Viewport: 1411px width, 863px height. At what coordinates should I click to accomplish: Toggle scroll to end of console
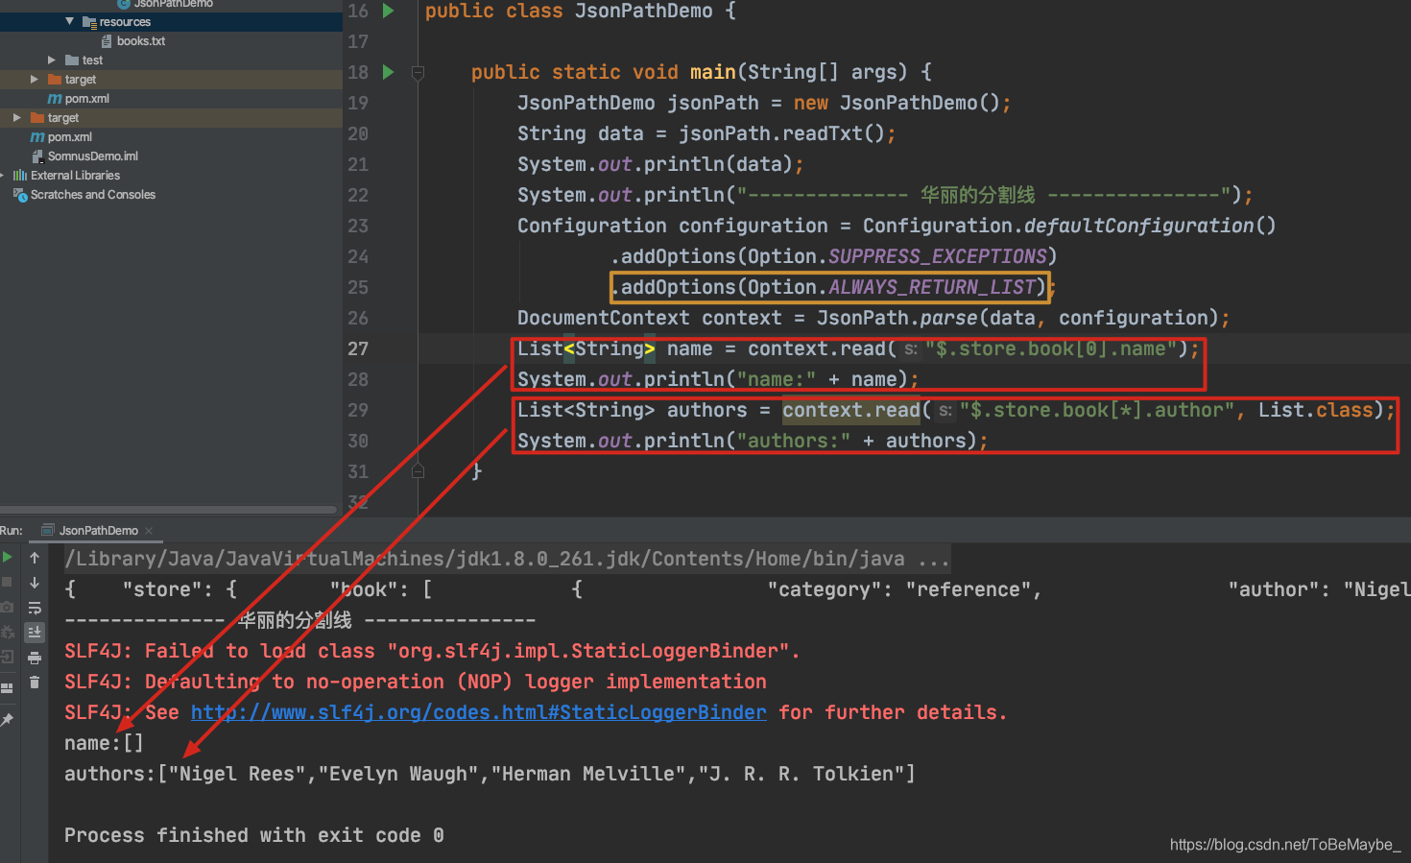coord(35,633)
